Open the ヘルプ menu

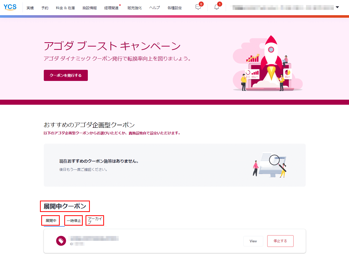(x=154, y=8)
